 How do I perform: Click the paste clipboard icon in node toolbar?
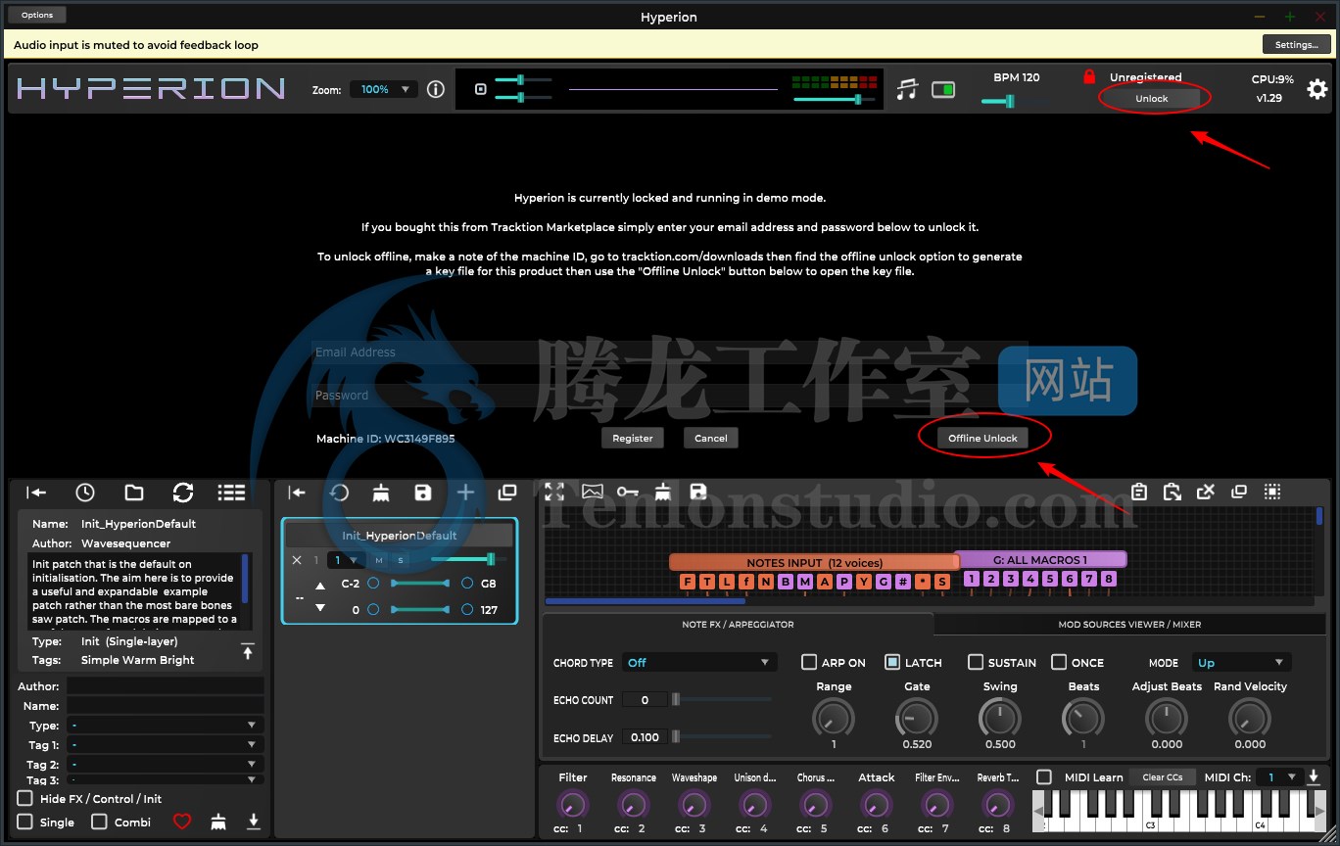pyautogui.click(x=1172, y=493)
